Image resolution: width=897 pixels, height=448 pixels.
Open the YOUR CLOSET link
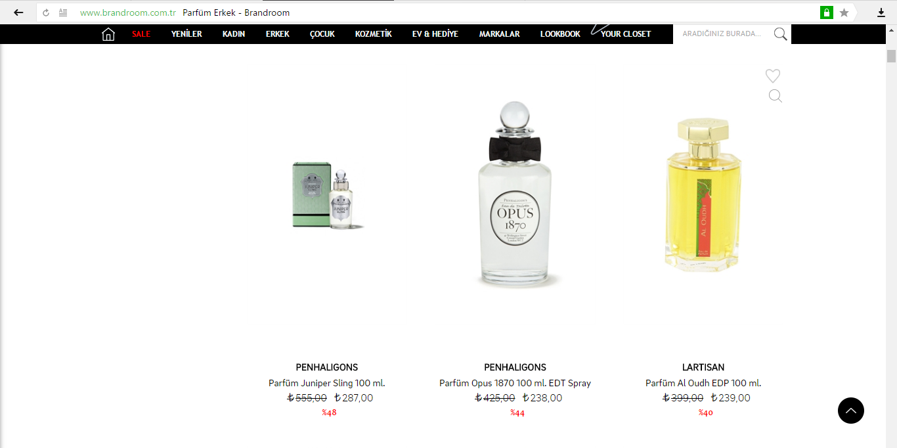point(626,34)
